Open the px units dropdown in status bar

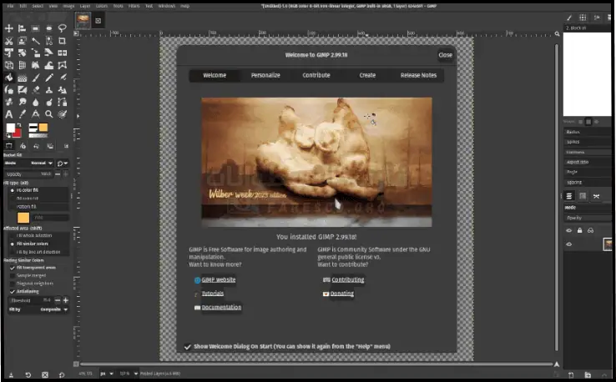click(x=109, y=373)
